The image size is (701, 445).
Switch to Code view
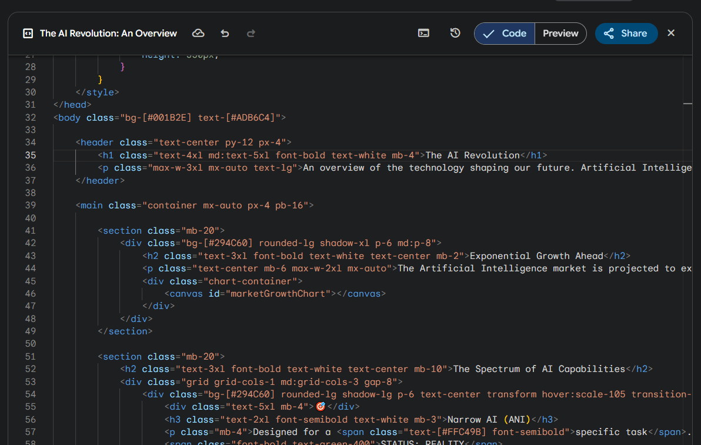click(505, 34)
